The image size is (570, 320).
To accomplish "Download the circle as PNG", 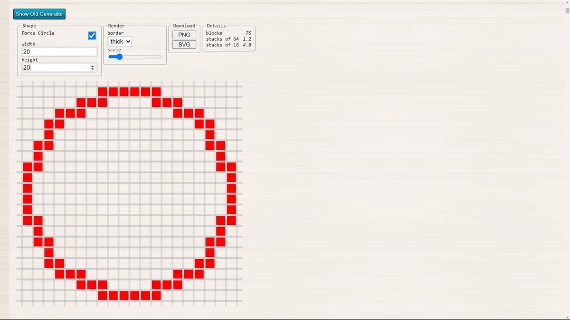I will click(x=184, y=34).
